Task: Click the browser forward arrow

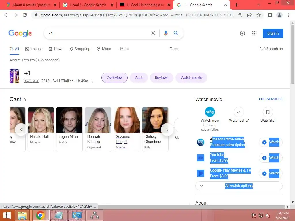Action: pyautogui.click(x=16, y=15)
